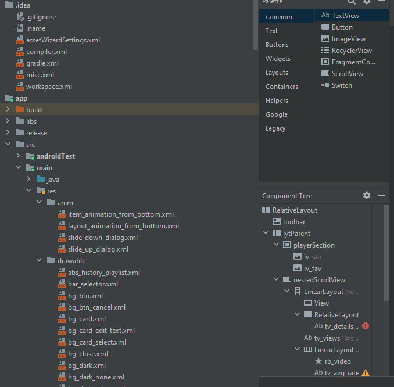394x387 pixels.
Task: Open bg_btn_cancel.xml file
Action: pyautogui.click(x=91, y=307)
